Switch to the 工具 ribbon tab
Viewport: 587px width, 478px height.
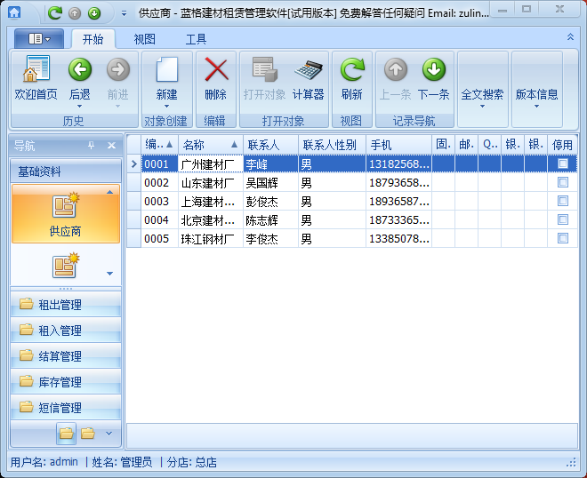click(x=196, y=39)
